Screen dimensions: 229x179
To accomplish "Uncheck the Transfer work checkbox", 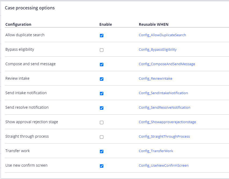I will click(x=101, y=151).
